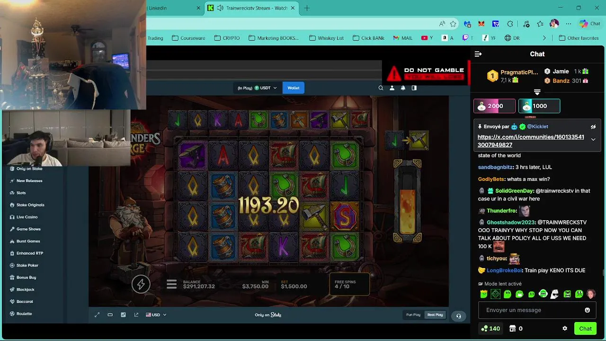Open channel points balance showing 140
This screenshot has height=341, width=606.
coord(490,328)
